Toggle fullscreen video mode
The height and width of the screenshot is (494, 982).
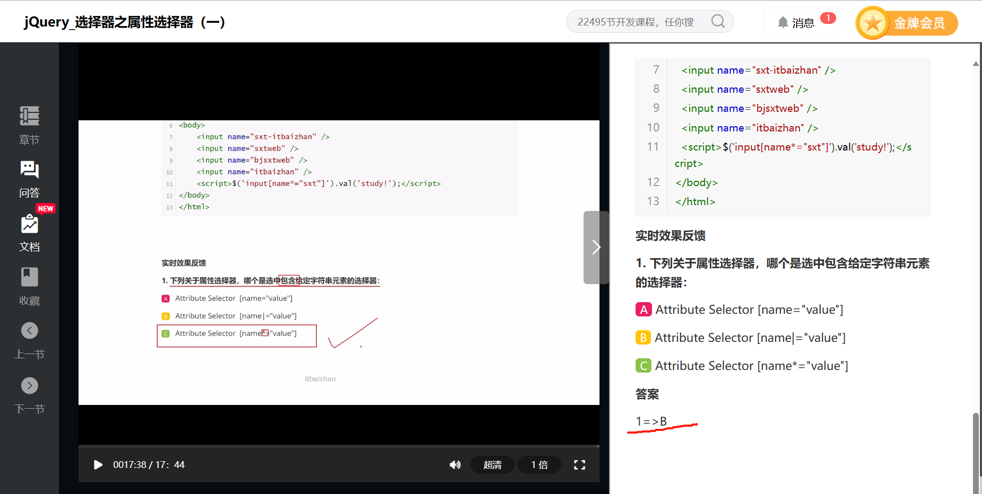579,465
